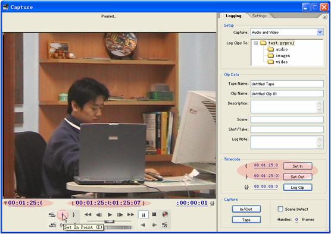The height and width of the screenshot is (234, 331).
Task: Click the Fast Forward button
Action: point(130,214)
